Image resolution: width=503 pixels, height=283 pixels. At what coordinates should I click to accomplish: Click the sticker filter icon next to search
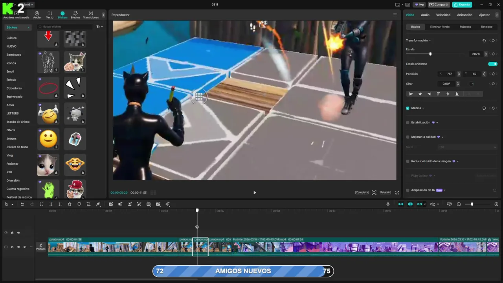click(99, 27)
